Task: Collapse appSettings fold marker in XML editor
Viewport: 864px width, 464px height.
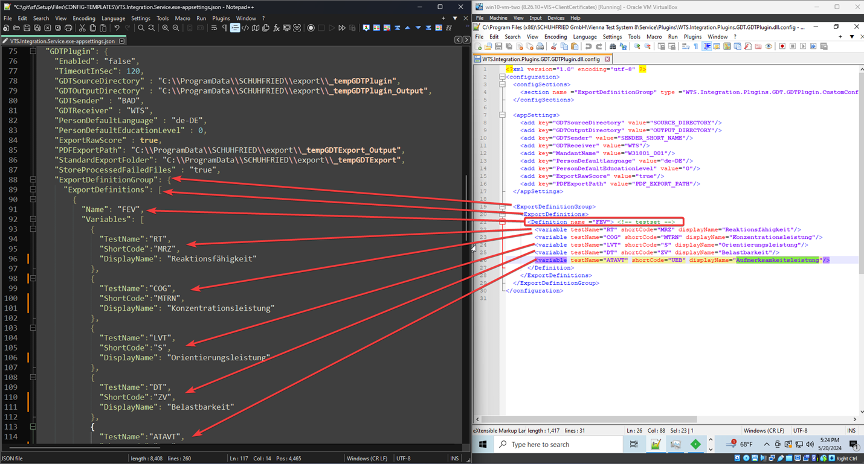Action: click(x=502, y=115)
